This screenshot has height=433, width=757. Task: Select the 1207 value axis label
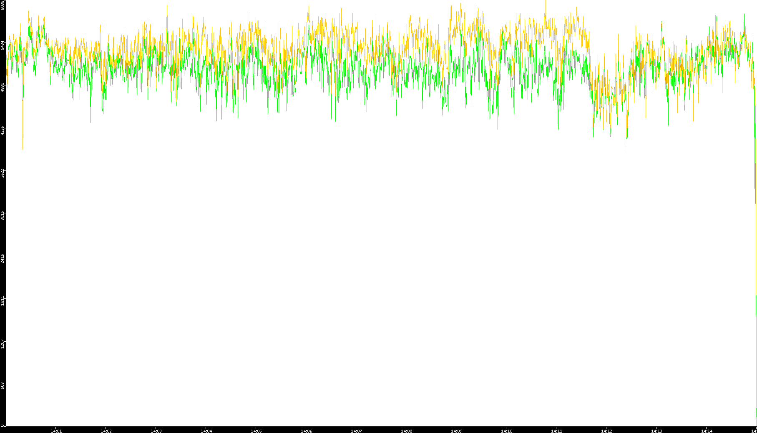tap(3, 344)
